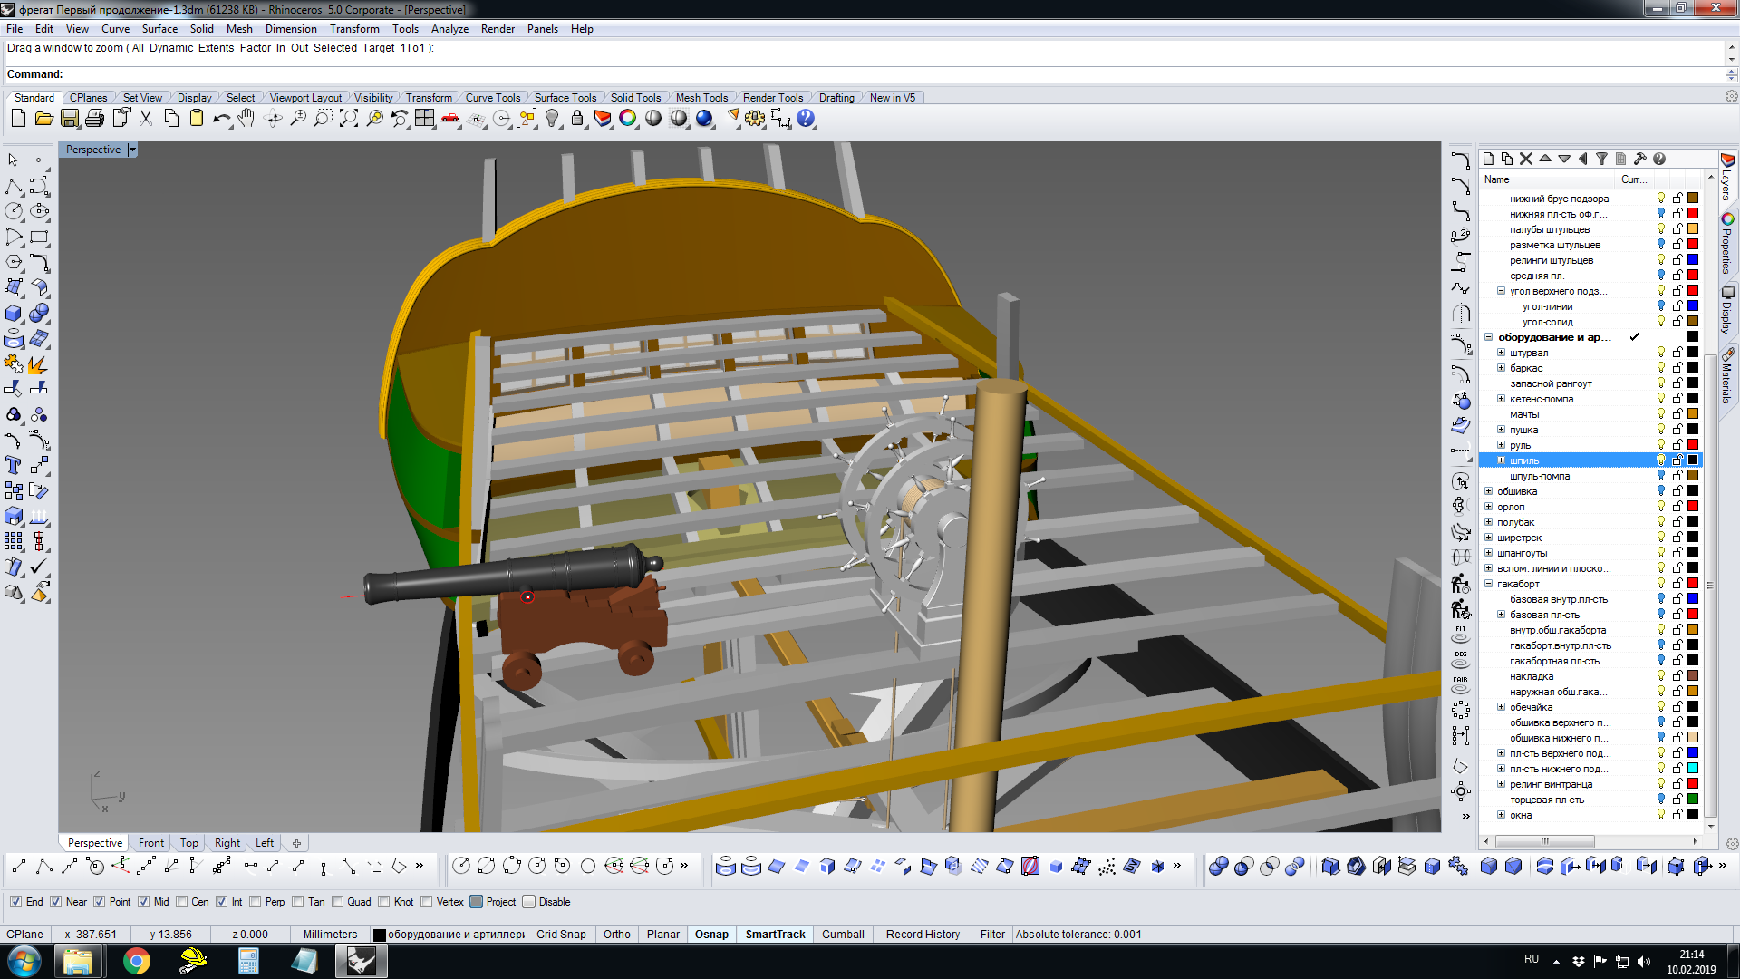Toggle the Point osnap checkbox

point(99,902)
